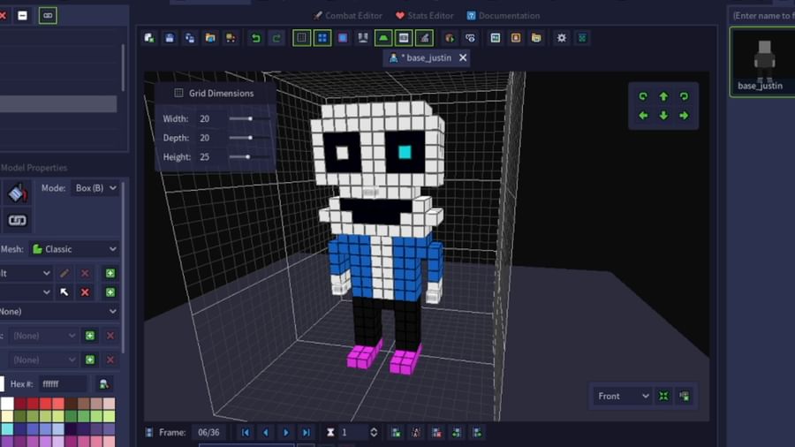Open the Documentation tab
Screen dimensions: 795x447
tap(503, 16)
